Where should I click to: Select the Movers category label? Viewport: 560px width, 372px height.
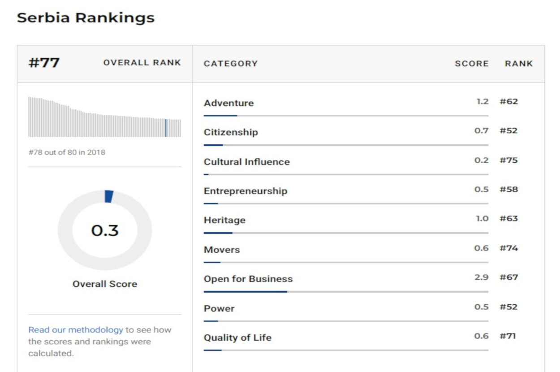222,250
